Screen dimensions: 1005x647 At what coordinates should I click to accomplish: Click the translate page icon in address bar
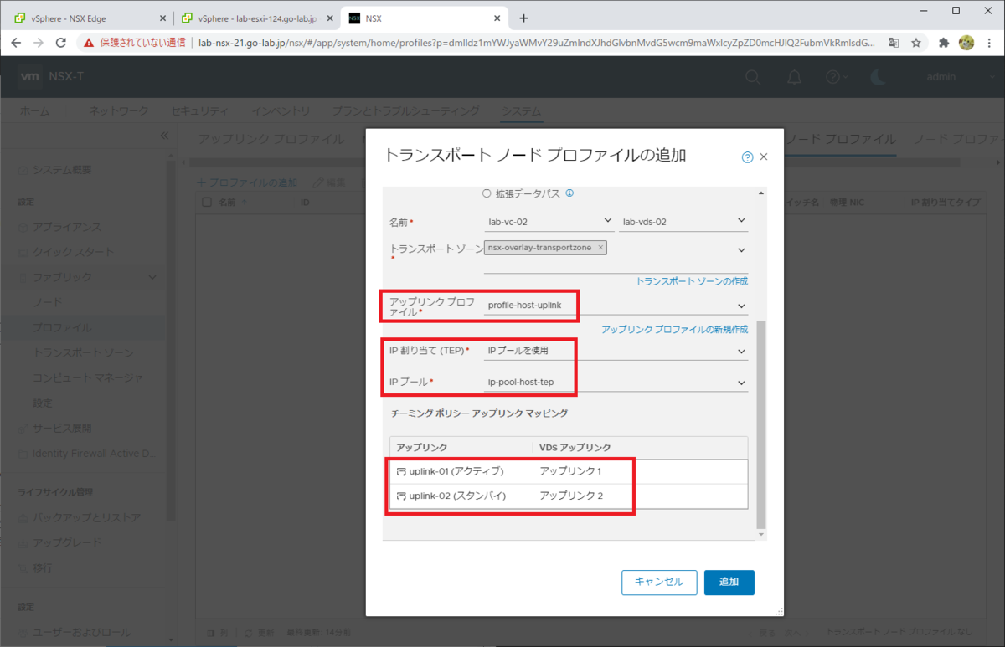[x=893, y=42]
